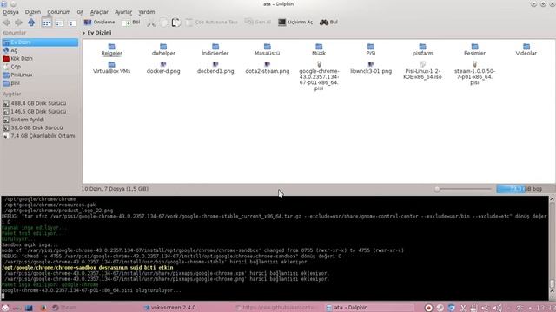Select the PiSi folder
Viewport: 556px width, 312px height.
click(371, 49)
